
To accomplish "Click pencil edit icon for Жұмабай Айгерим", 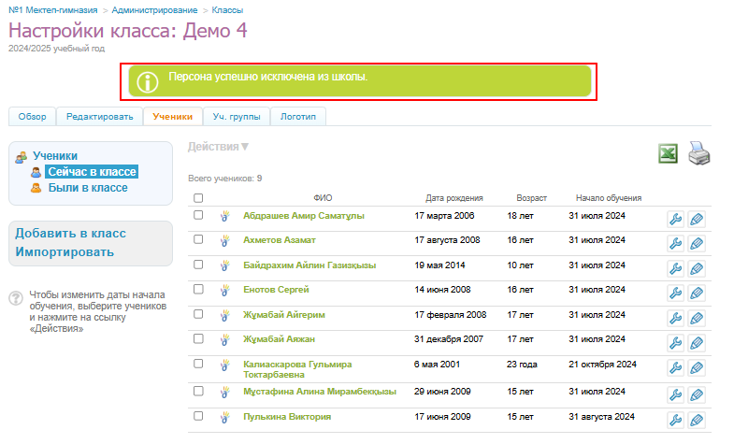I will [696, 318].
